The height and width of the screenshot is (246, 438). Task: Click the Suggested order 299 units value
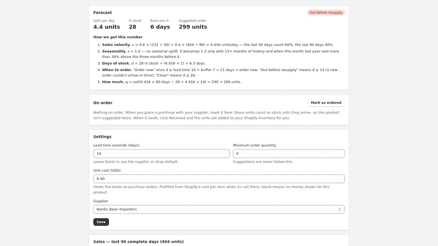pyautogui.click(x=193, y=27)
